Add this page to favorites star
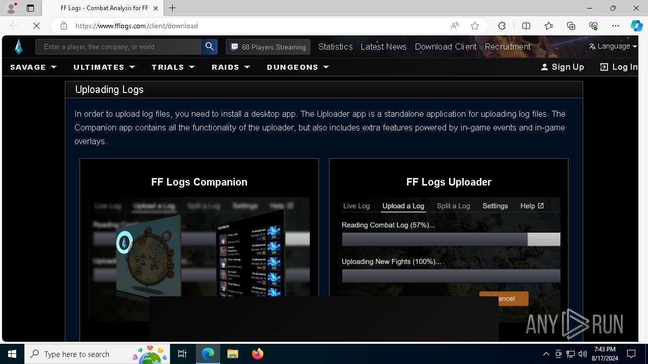The height and width of the screenshot is (364, 648). [475, 26]
